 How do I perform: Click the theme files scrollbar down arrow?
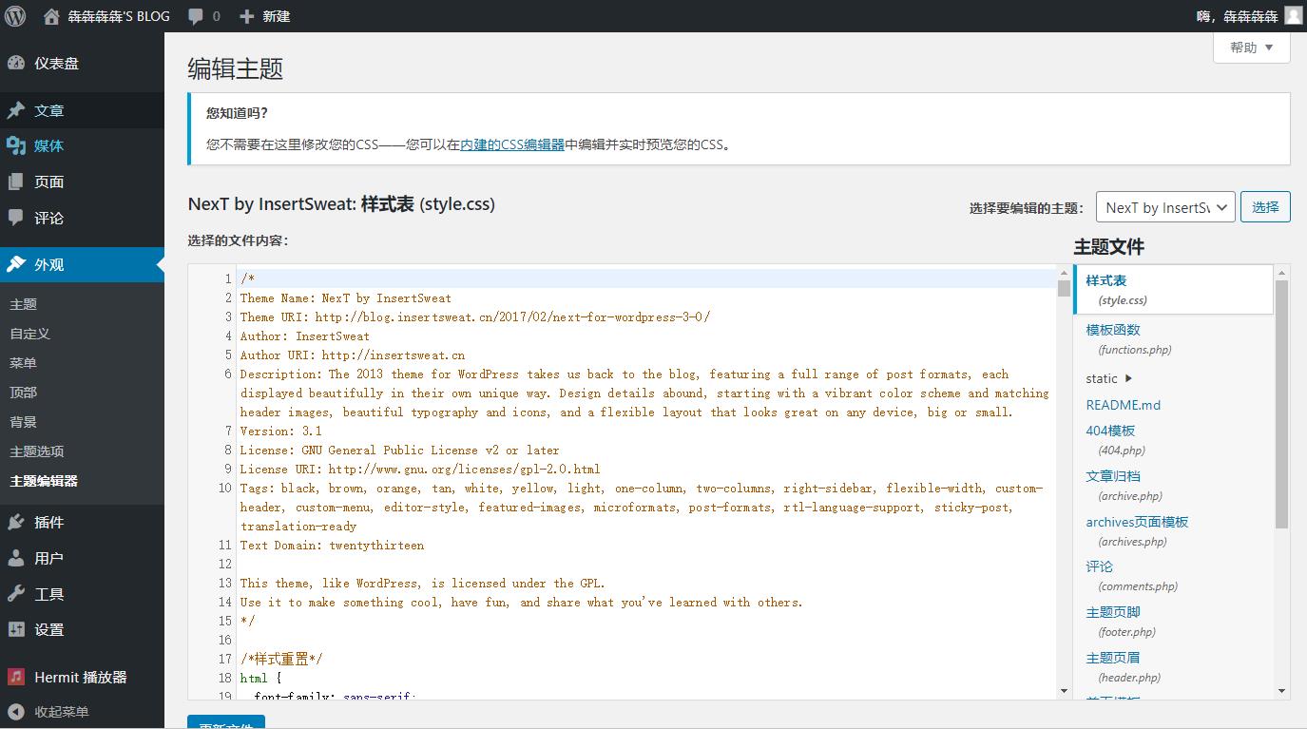click(x=1282, y=691)
